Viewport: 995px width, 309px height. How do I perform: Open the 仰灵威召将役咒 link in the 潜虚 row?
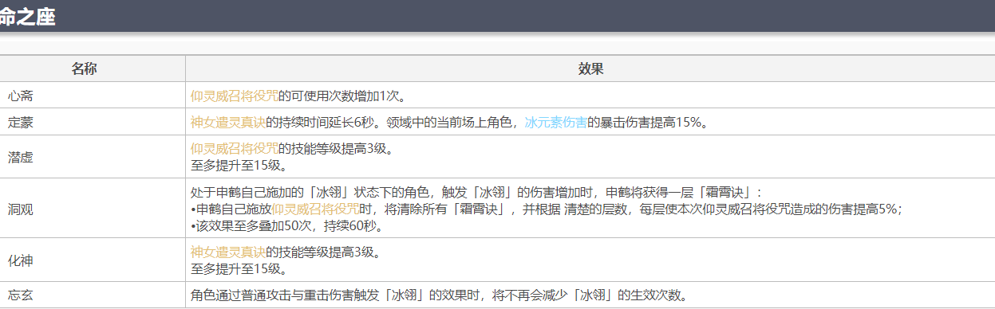[235, 148]
